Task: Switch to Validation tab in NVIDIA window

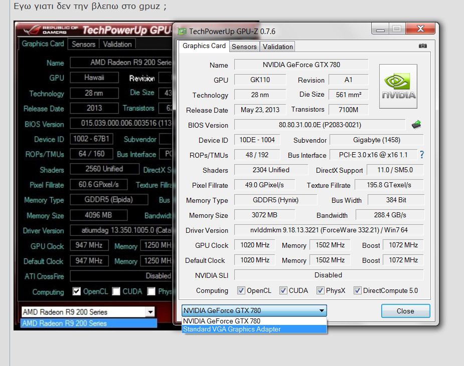Action: click(277, 47)
